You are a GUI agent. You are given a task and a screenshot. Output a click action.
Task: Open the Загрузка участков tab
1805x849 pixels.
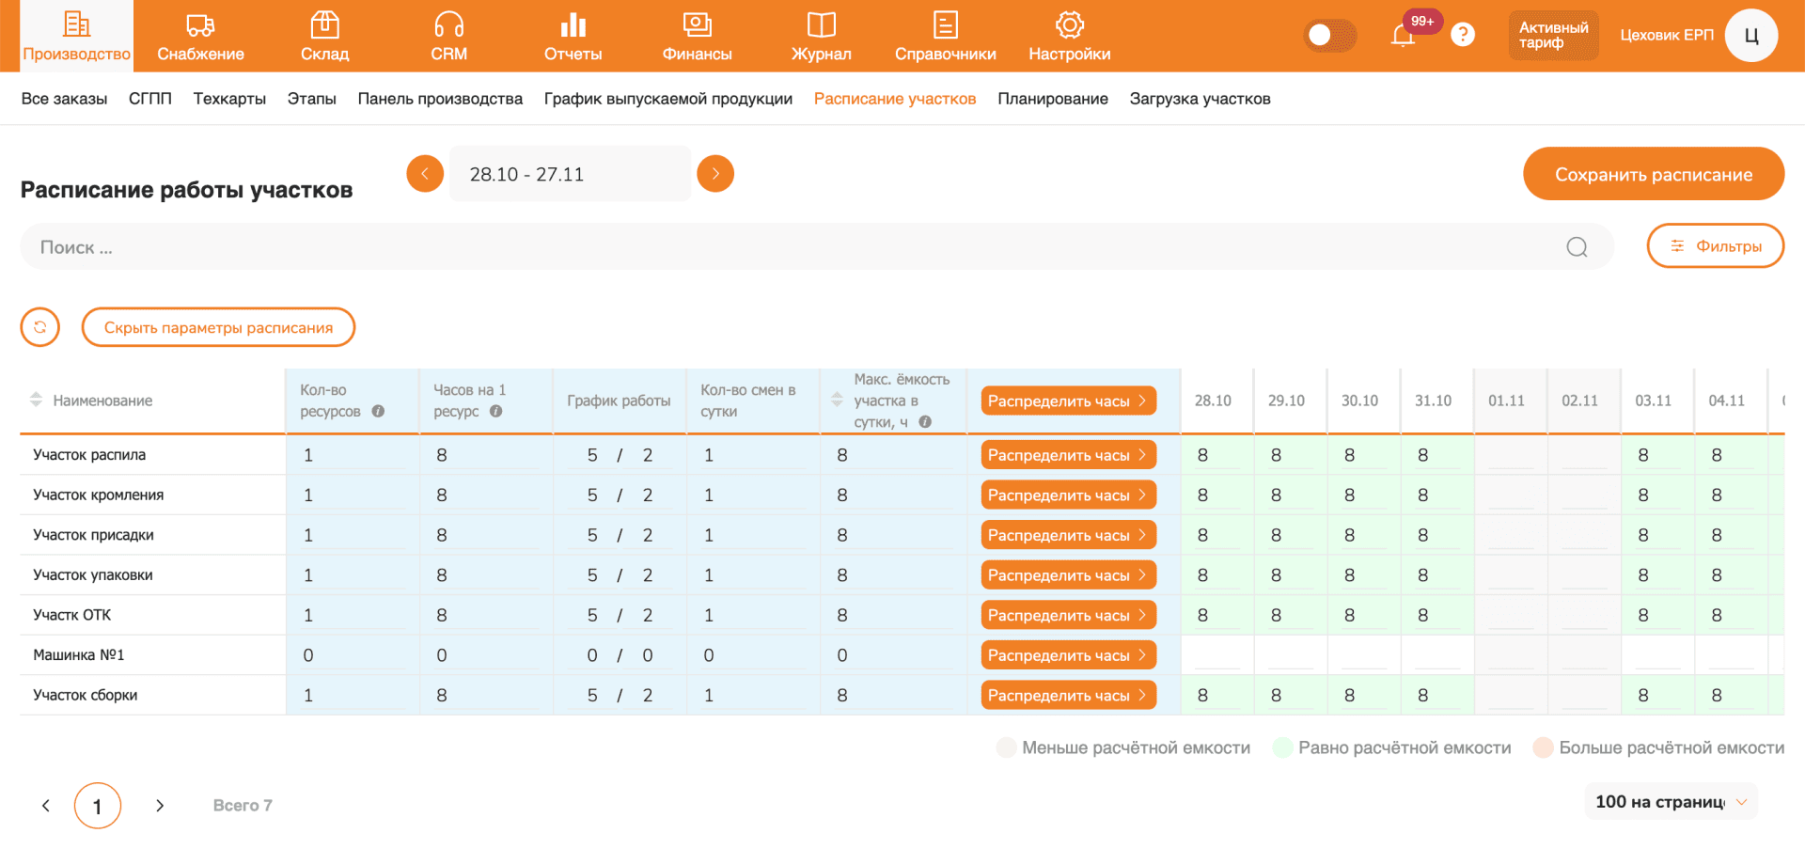pyautogui.click(x=1200, y=99)
